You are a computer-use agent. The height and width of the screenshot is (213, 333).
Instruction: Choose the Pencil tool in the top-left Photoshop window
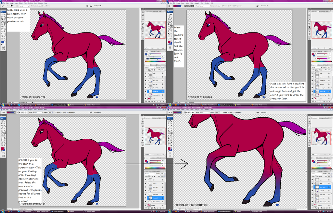5,22
